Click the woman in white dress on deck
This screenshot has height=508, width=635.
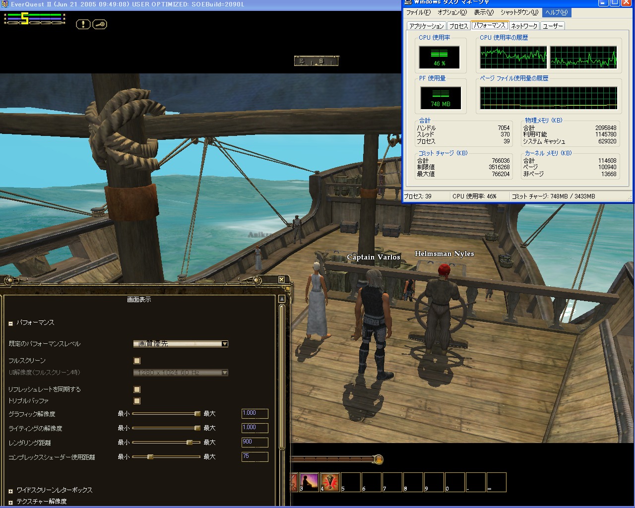pyautogui.click(x=317, y=301)
